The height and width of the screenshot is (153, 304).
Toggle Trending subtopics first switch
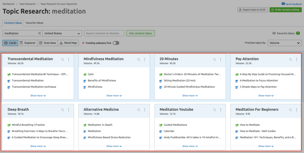pos(115,43)
